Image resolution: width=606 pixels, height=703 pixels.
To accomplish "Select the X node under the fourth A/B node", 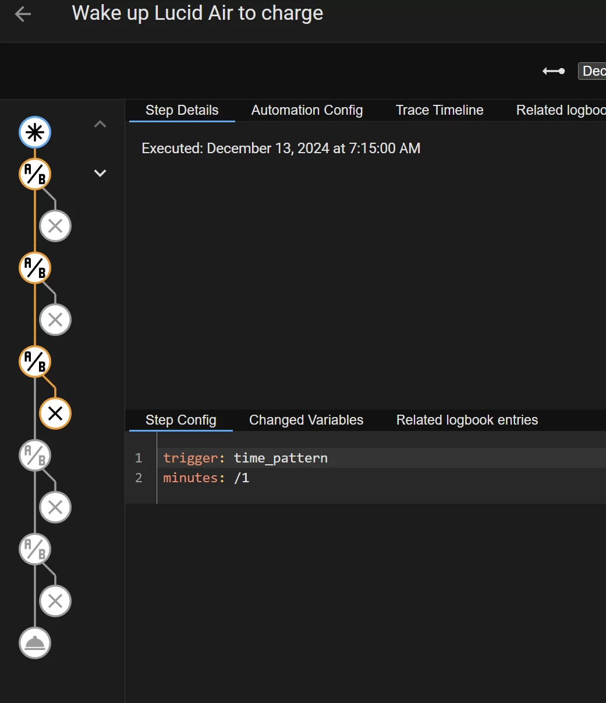I will coord(55,507).
